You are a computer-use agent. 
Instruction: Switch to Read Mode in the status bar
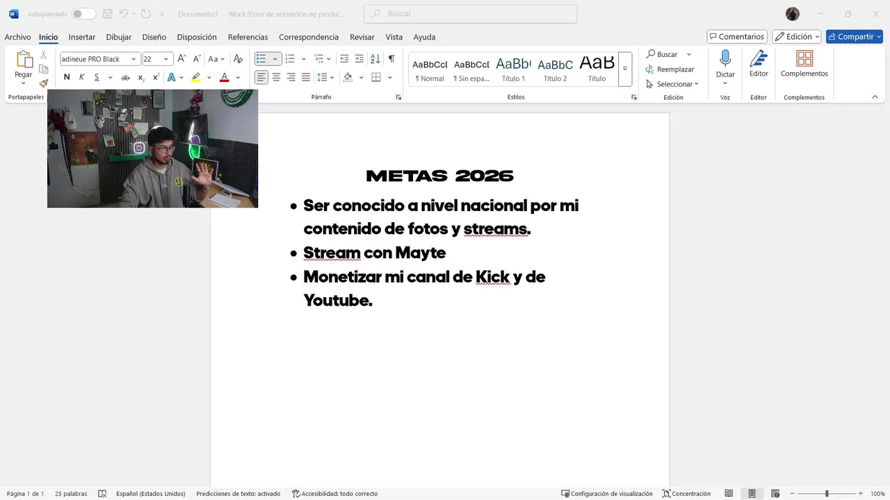[x=729, y=494]
